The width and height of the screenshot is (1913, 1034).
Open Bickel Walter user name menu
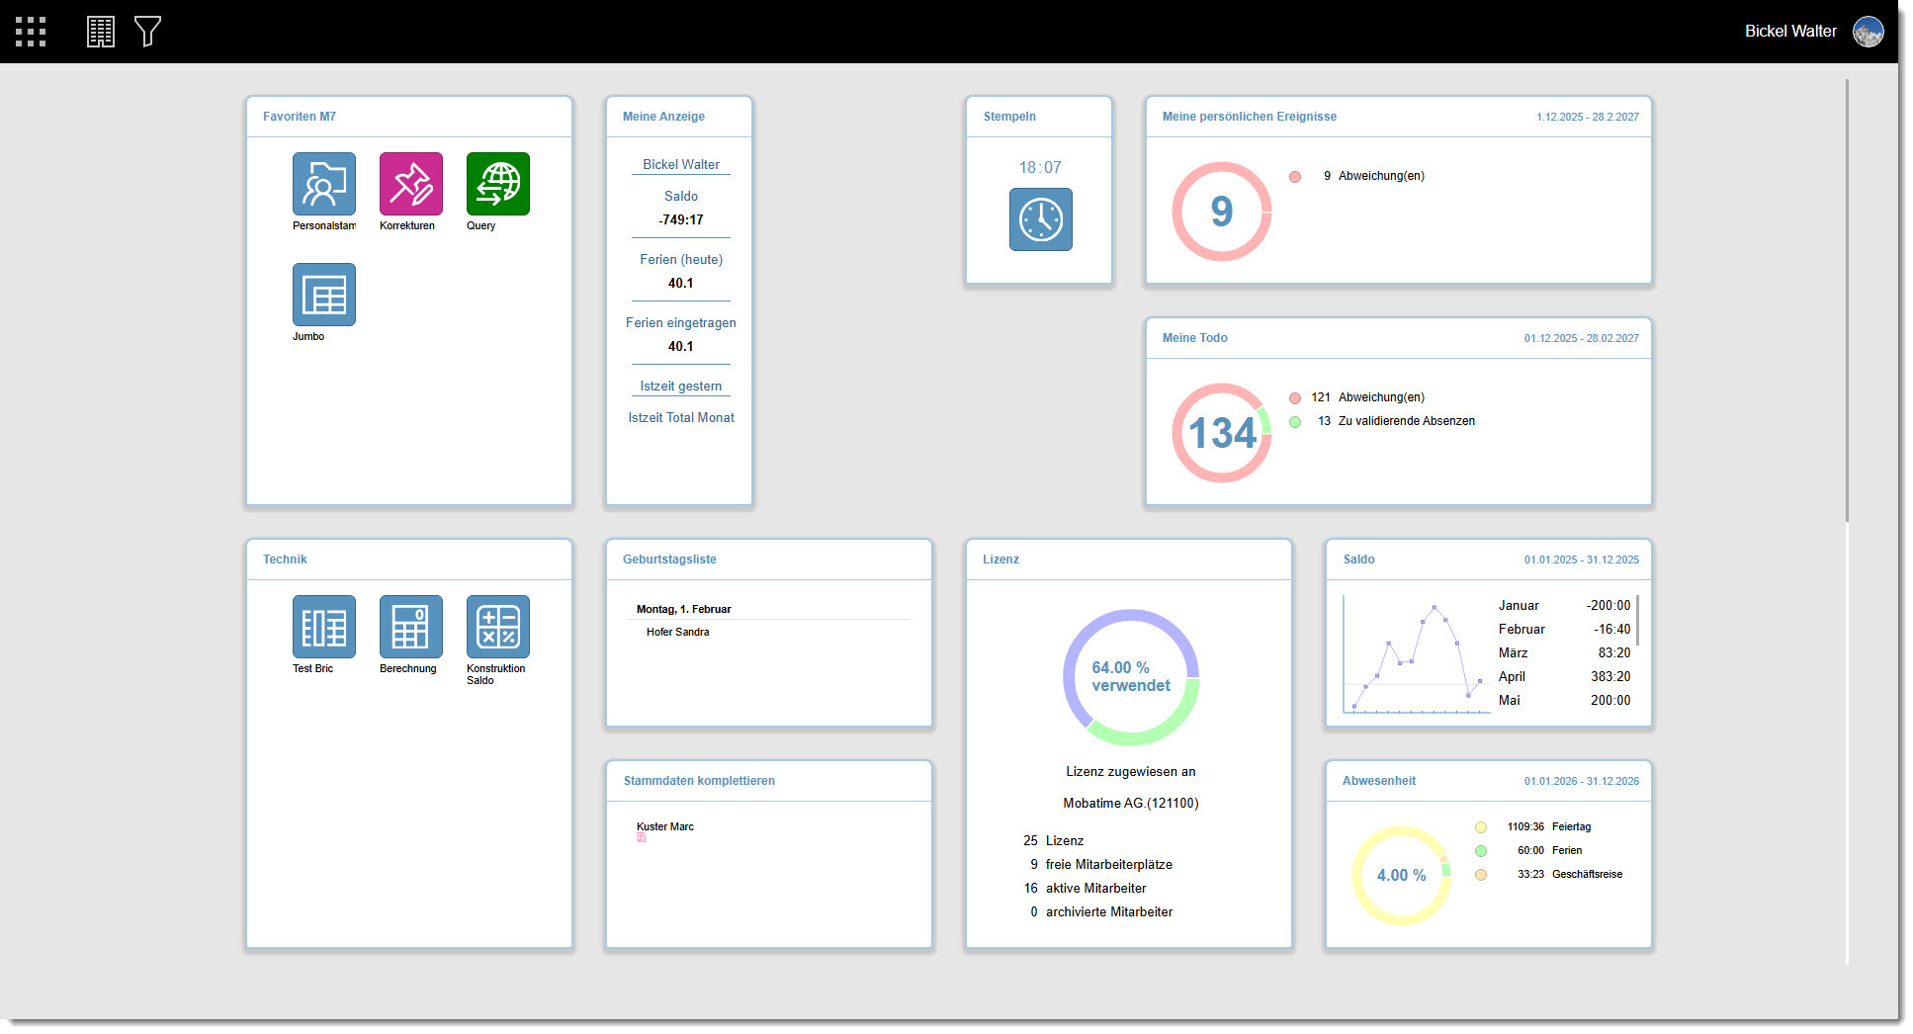[1789, 32]
